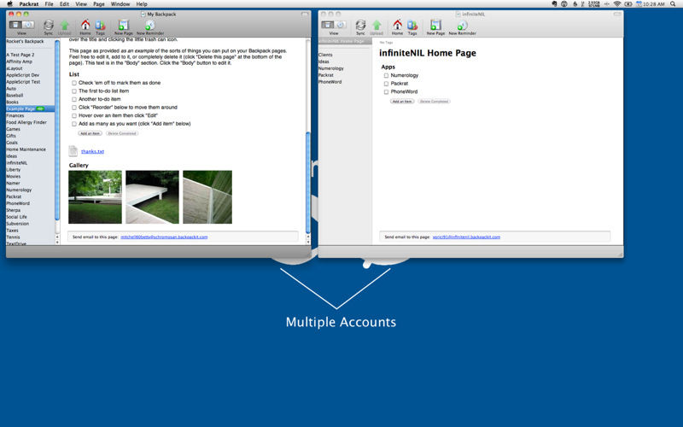Select Food Allergy Finder in sidebar
Viewport: 683px width, 427px height.
(x=26, y=122)
